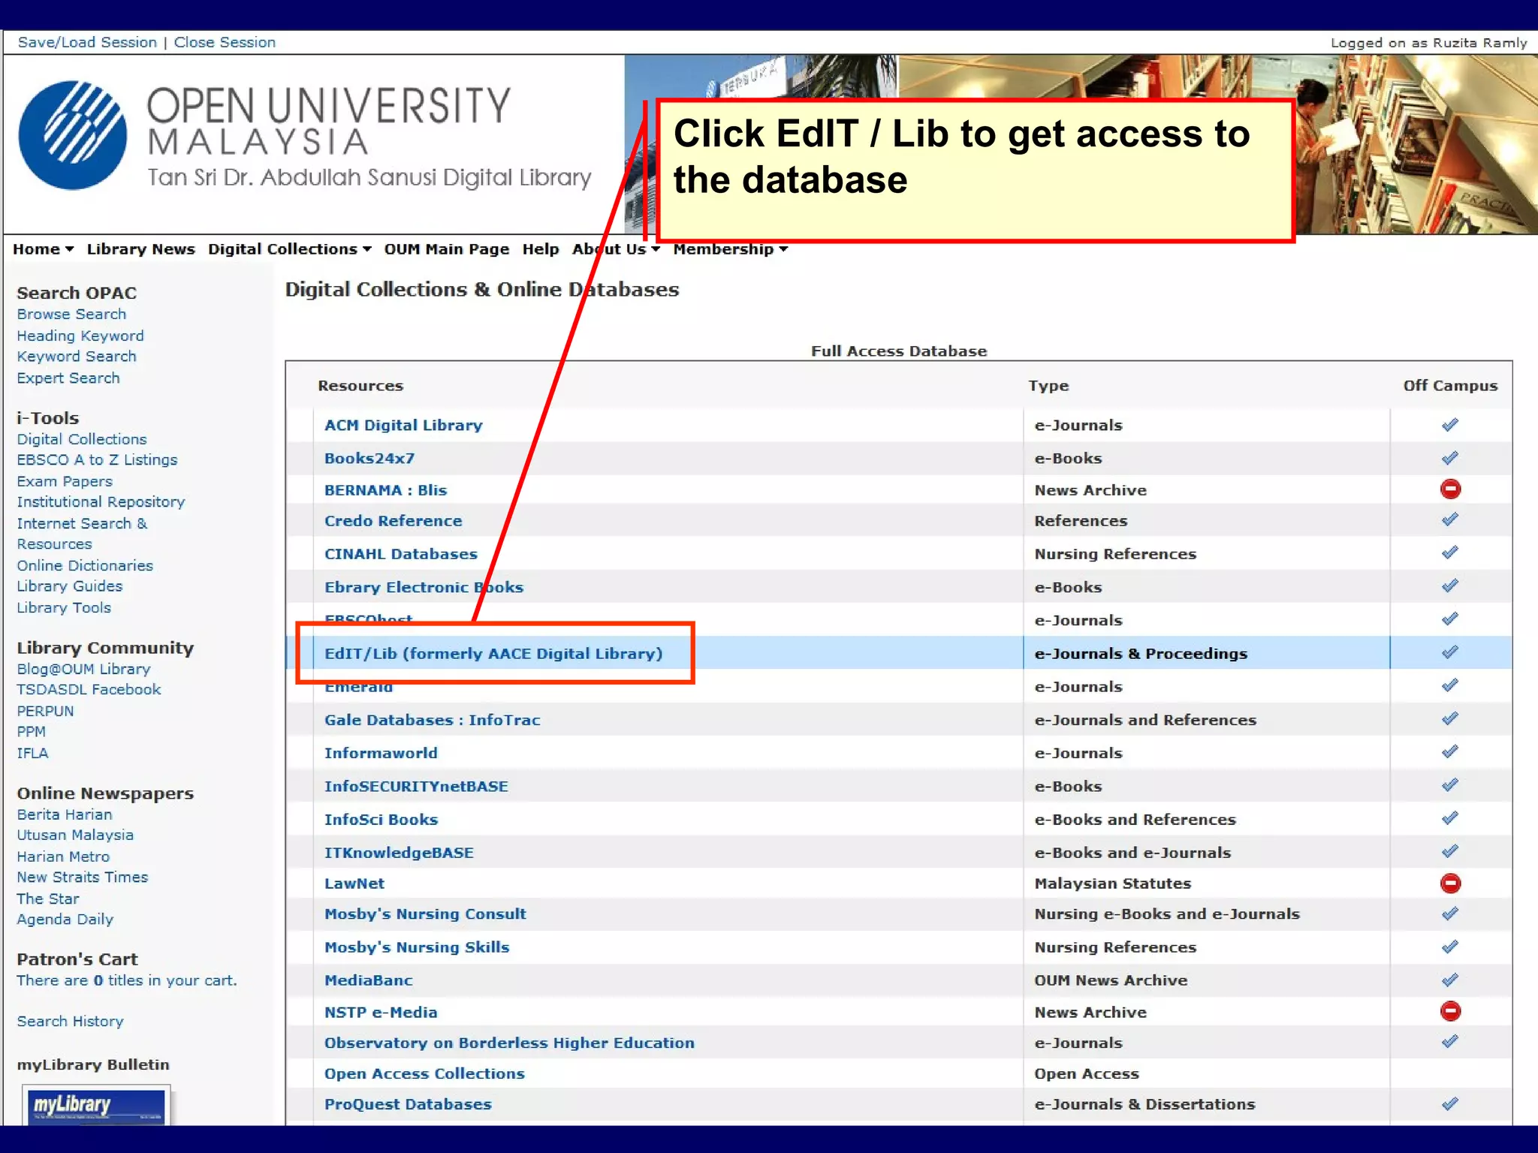Click the off-campus checkmark for InfoSci Books
Viewport: 1538px width, 1153px height.
tap(1450, 818)
